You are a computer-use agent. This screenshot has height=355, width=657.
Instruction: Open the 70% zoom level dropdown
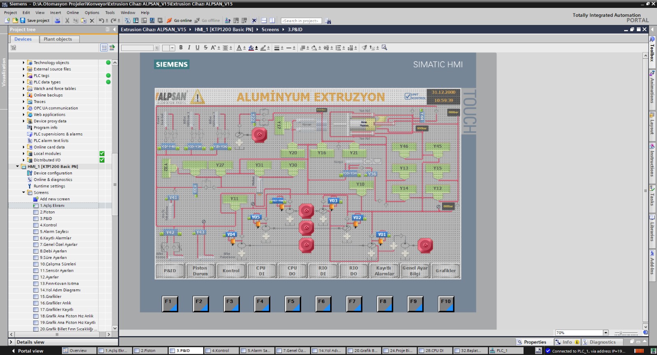[606, 333]
